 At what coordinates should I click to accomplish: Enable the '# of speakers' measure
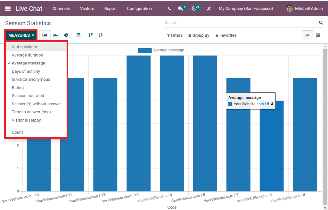pyautogui.click(x=25, y=47)
